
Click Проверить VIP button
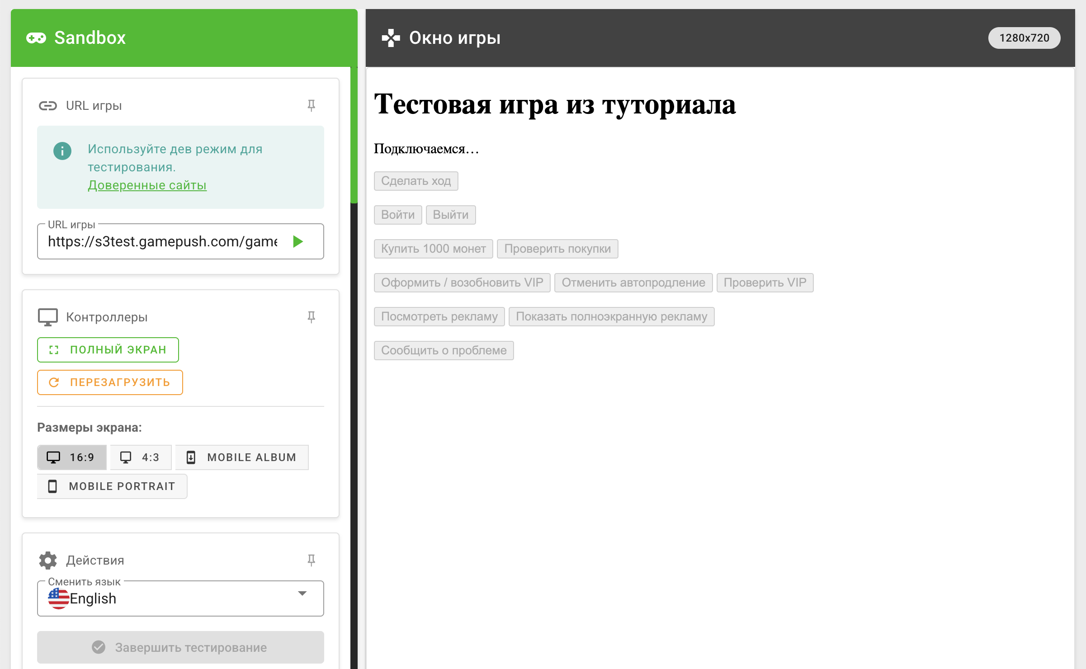765,283
